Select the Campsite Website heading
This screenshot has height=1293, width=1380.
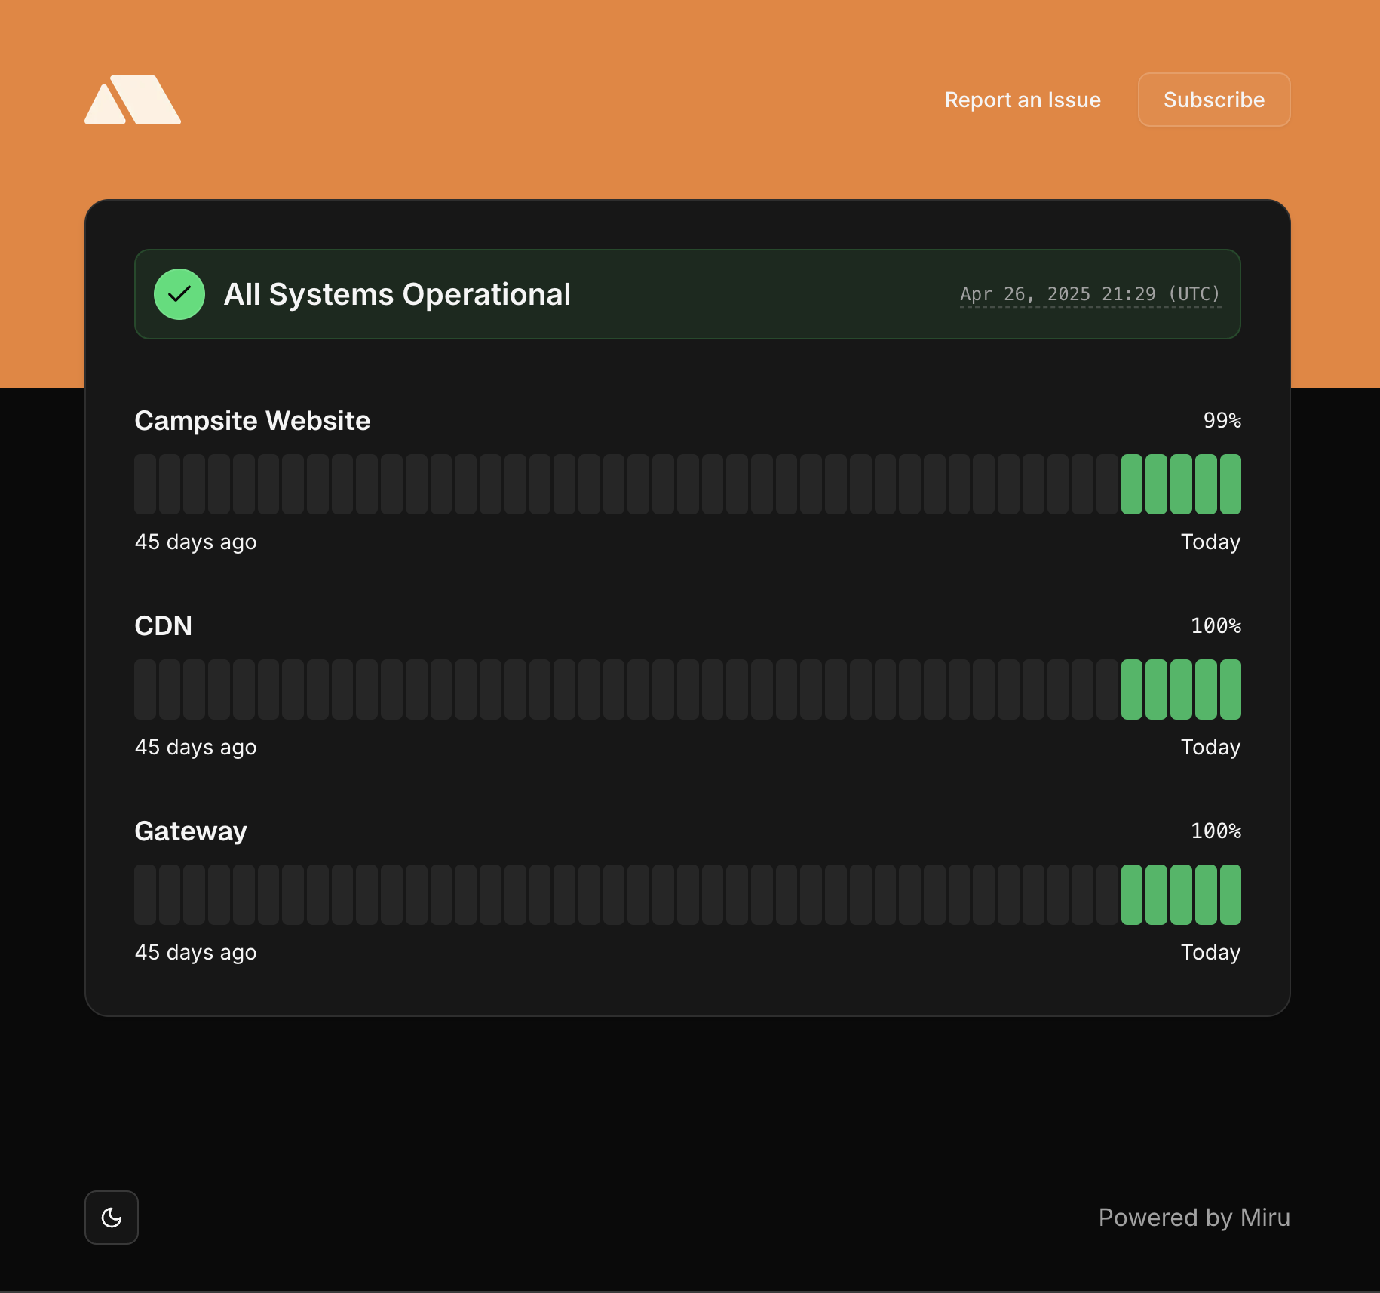pyautogui.click(x=253, y=421)
